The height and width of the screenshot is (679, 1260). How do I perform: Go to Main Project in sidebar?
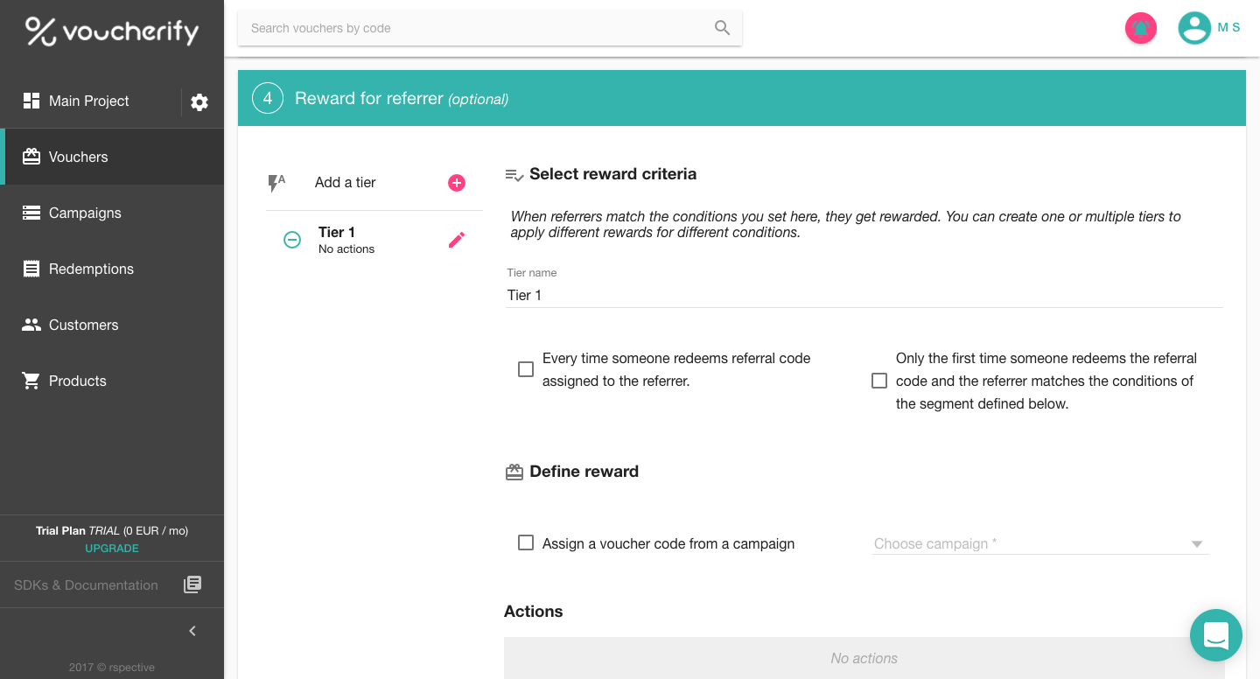(89, 101)
